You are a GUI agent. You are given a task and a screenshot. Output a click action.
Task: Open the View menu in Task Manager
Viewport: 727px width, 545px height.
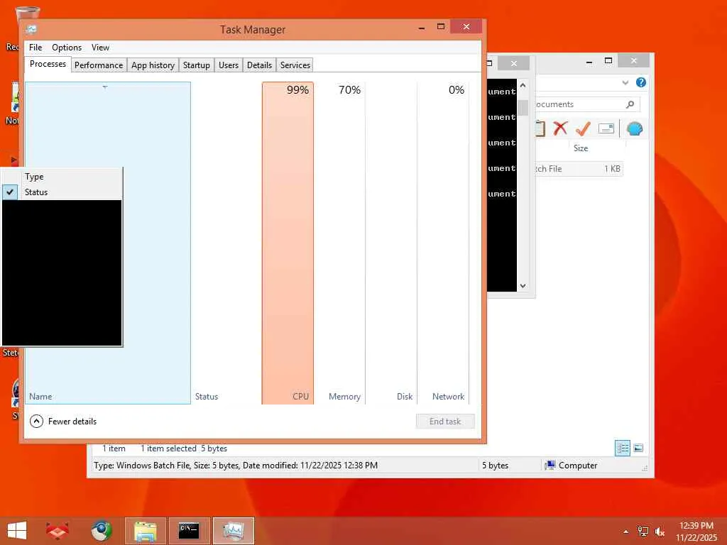pos(100,48)
